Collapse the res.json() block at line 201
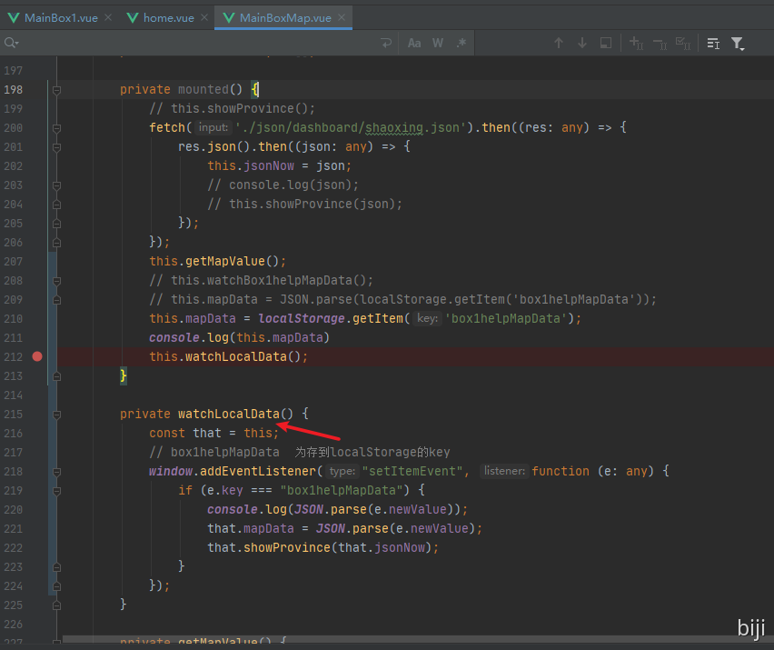The image size is (774, 650). tap(56, 147)
